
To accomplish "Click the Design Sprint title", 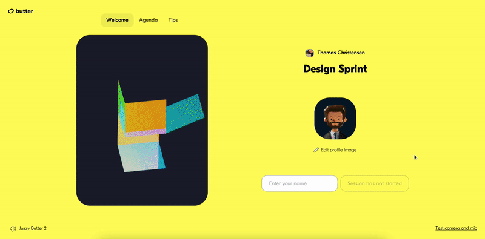I will (335, 68).
